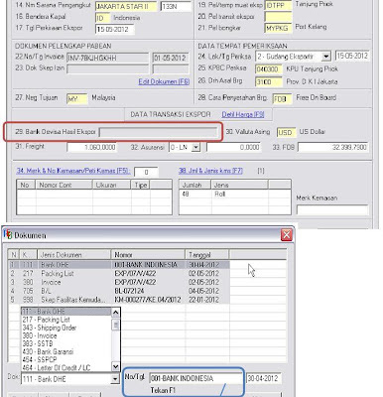Click the invoice number field INV-78KJHGKHH

point(108,58)
